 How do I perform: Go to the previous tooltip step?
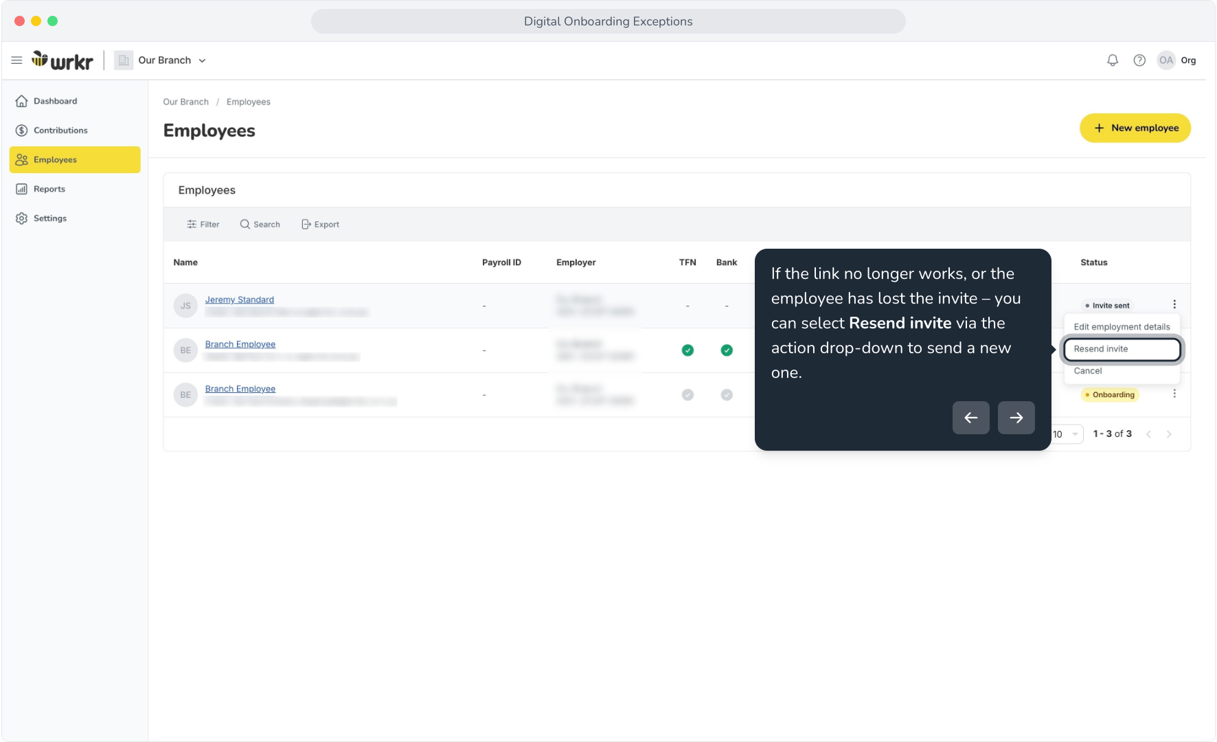click(971, 418)
